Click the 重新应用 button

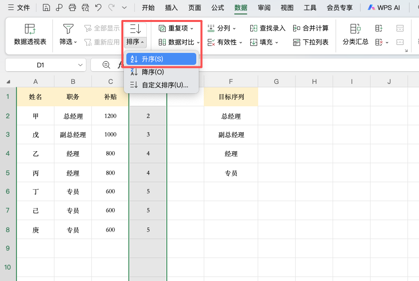coord(101,42)
